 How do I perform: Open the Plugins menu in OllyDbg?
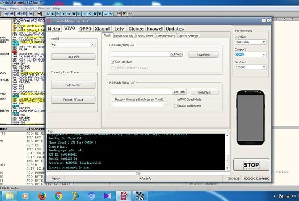click(x=15, y=8)
